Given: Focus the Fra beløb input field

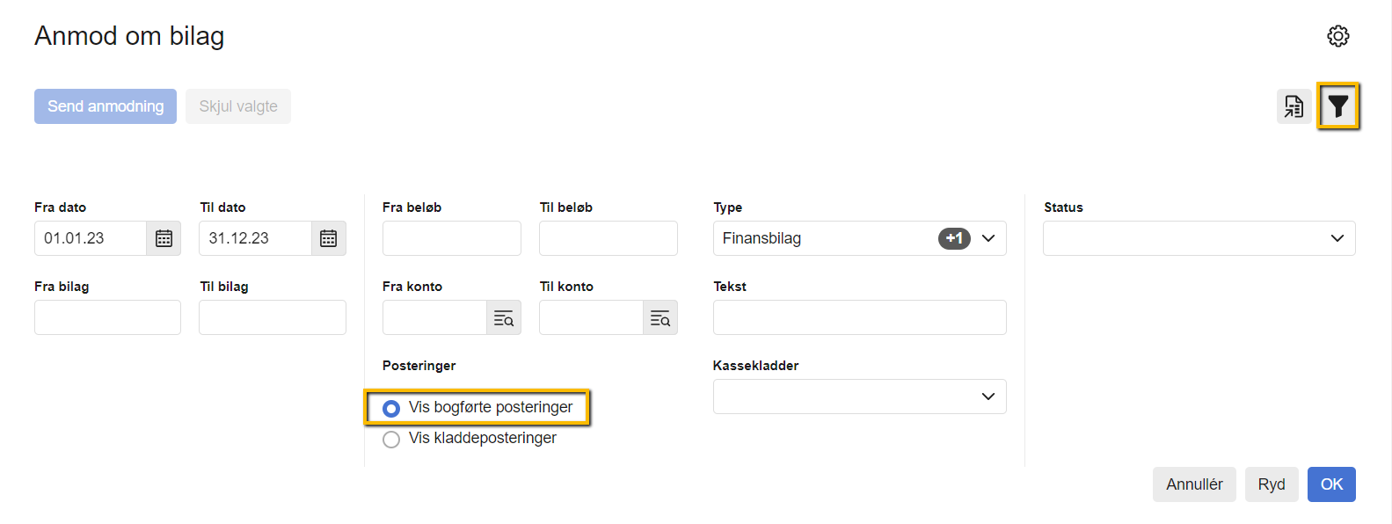Looking at the screenshot, I should [451, 238].
